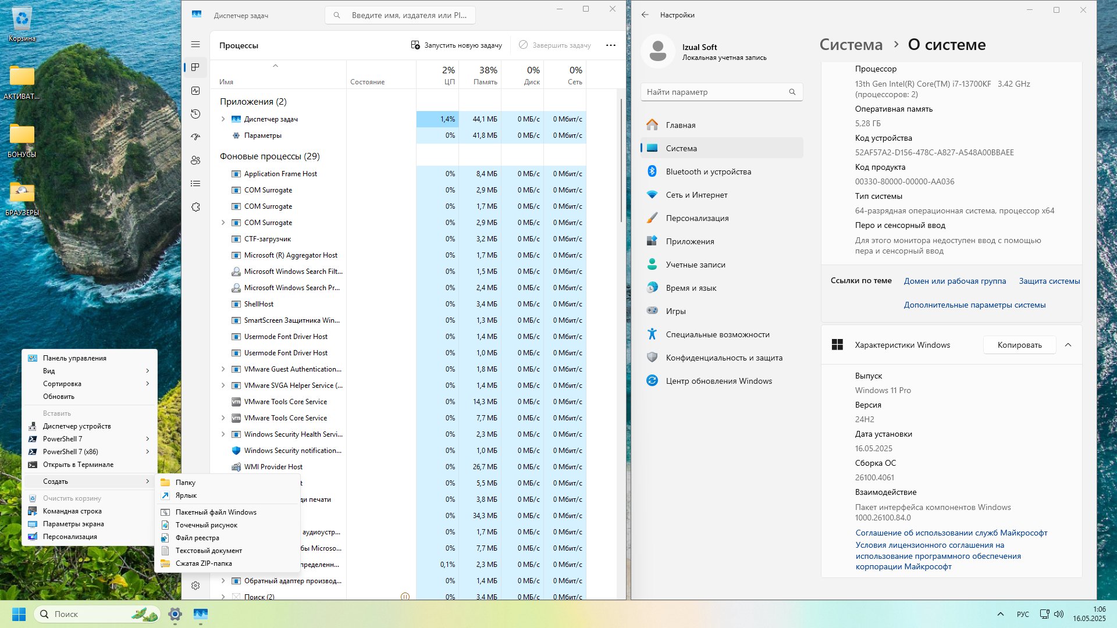Click the search magnifier icon in Settings
Screen dimensions: 1117x628
point(792,92)
